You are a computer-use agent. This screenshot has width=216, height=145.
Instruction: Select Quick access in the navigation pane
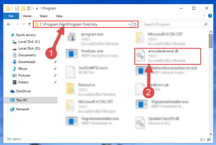(x=26, y=35)
